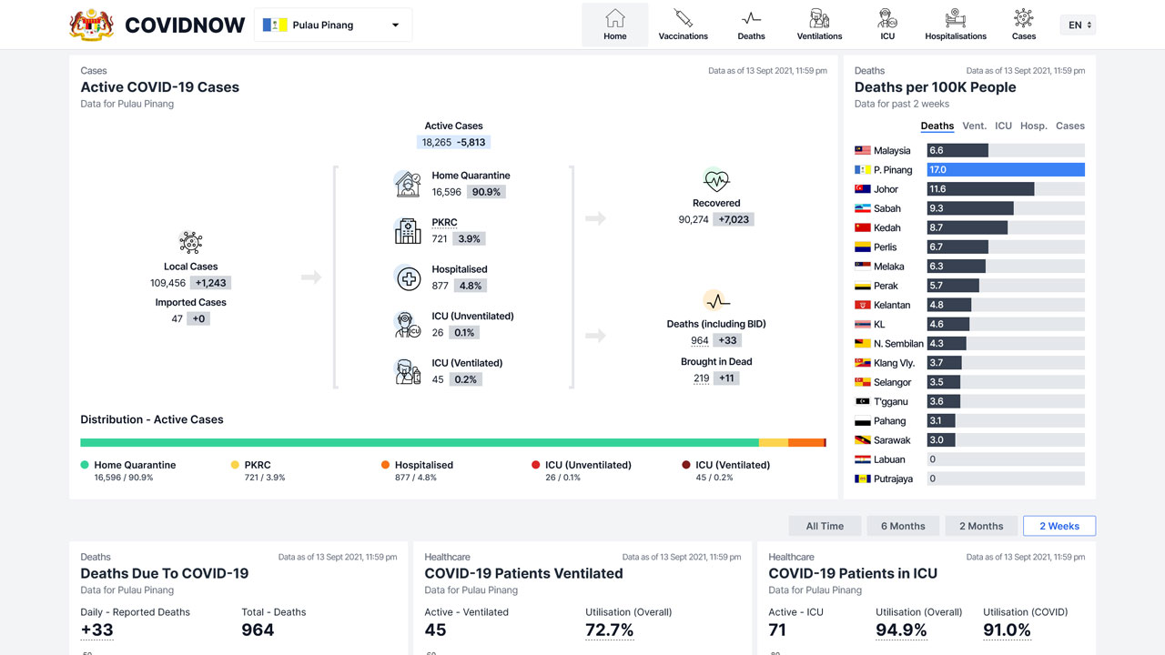Image resolution: width=1165 pixels, height=655 pixels.
Task: Click the yellow PKRC legend dot
Action: tap(236, 465)
